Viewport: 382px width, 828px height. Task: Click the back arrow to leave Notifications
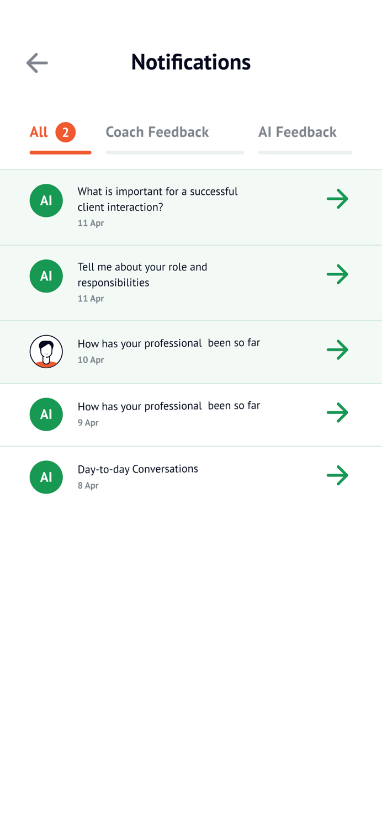click(36, 63)
